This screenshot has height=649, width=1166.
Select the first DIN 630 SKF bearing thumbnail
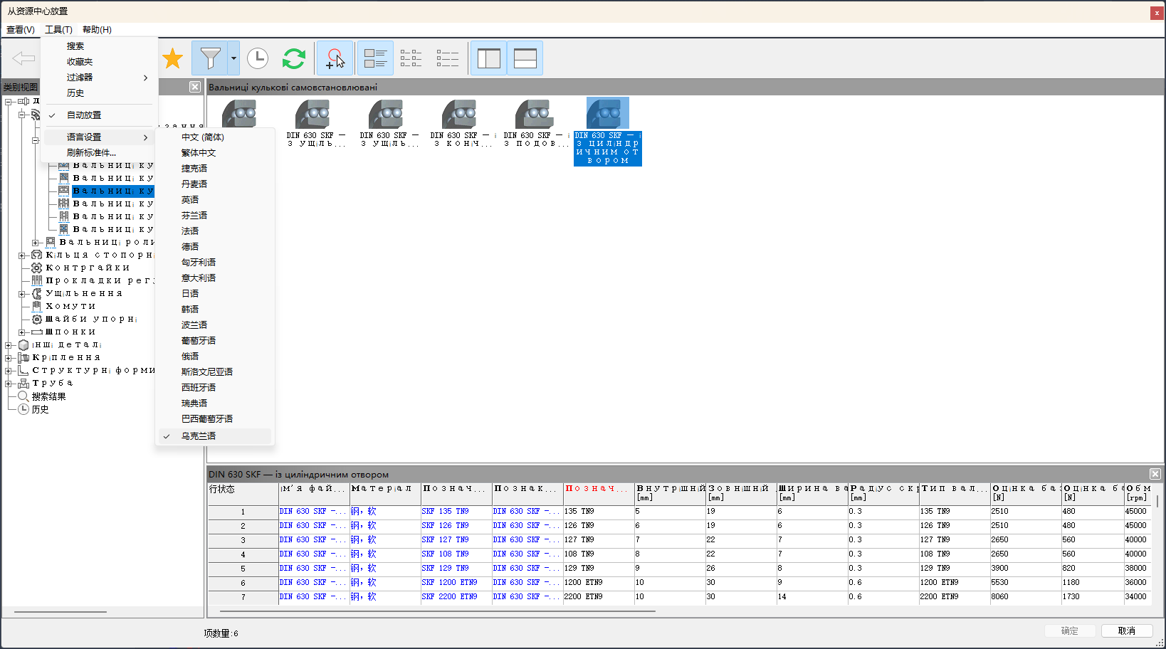(x=239, y=114)
